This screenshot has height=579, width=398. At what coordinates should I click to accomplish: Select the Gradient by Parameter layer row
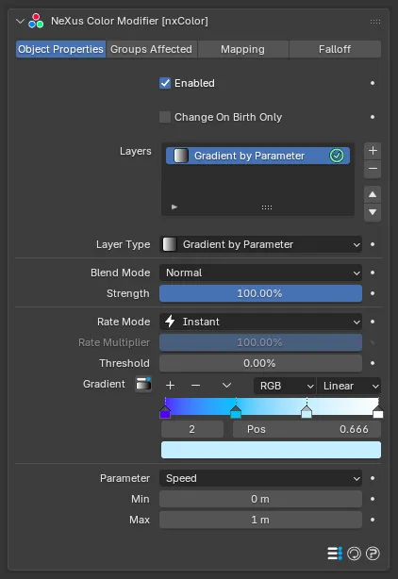pos(257,156)
